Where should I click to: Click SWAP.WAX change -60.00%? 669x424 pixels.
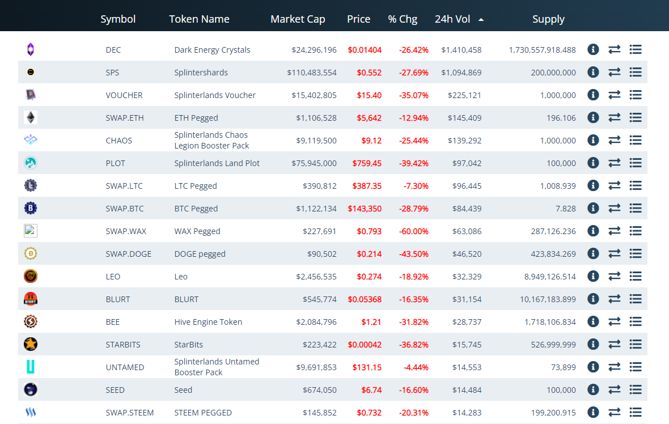pyautogui.click(x=414, y=231)
